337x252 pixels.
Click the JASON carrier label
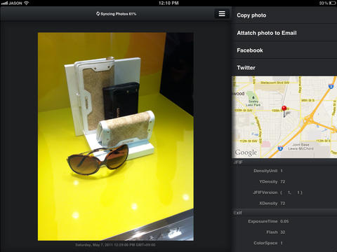[x=15, y=3]
